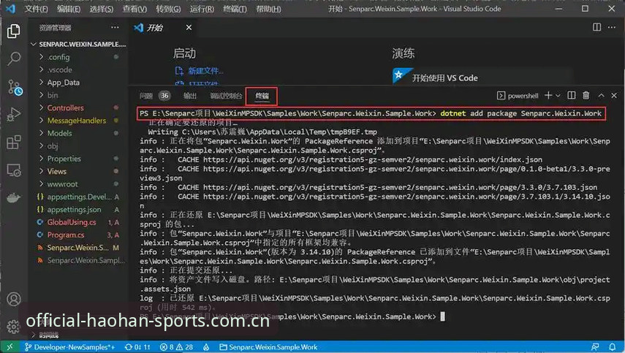Create a new terminal with plus icon
Viewport: 625px width, 353px height.
(548, 95)
